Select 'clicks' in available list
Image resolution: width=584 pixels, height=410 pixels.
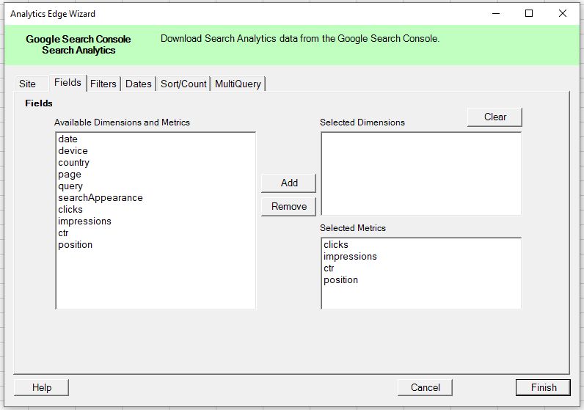[156, 209]
